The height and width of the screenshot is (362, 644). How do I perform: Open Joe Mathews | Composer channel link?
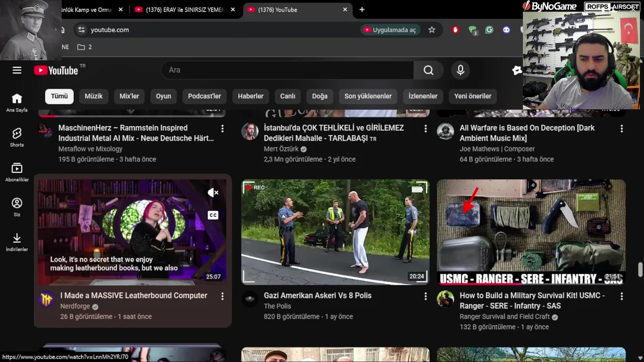pyautogui.click(x=497, y=149)
